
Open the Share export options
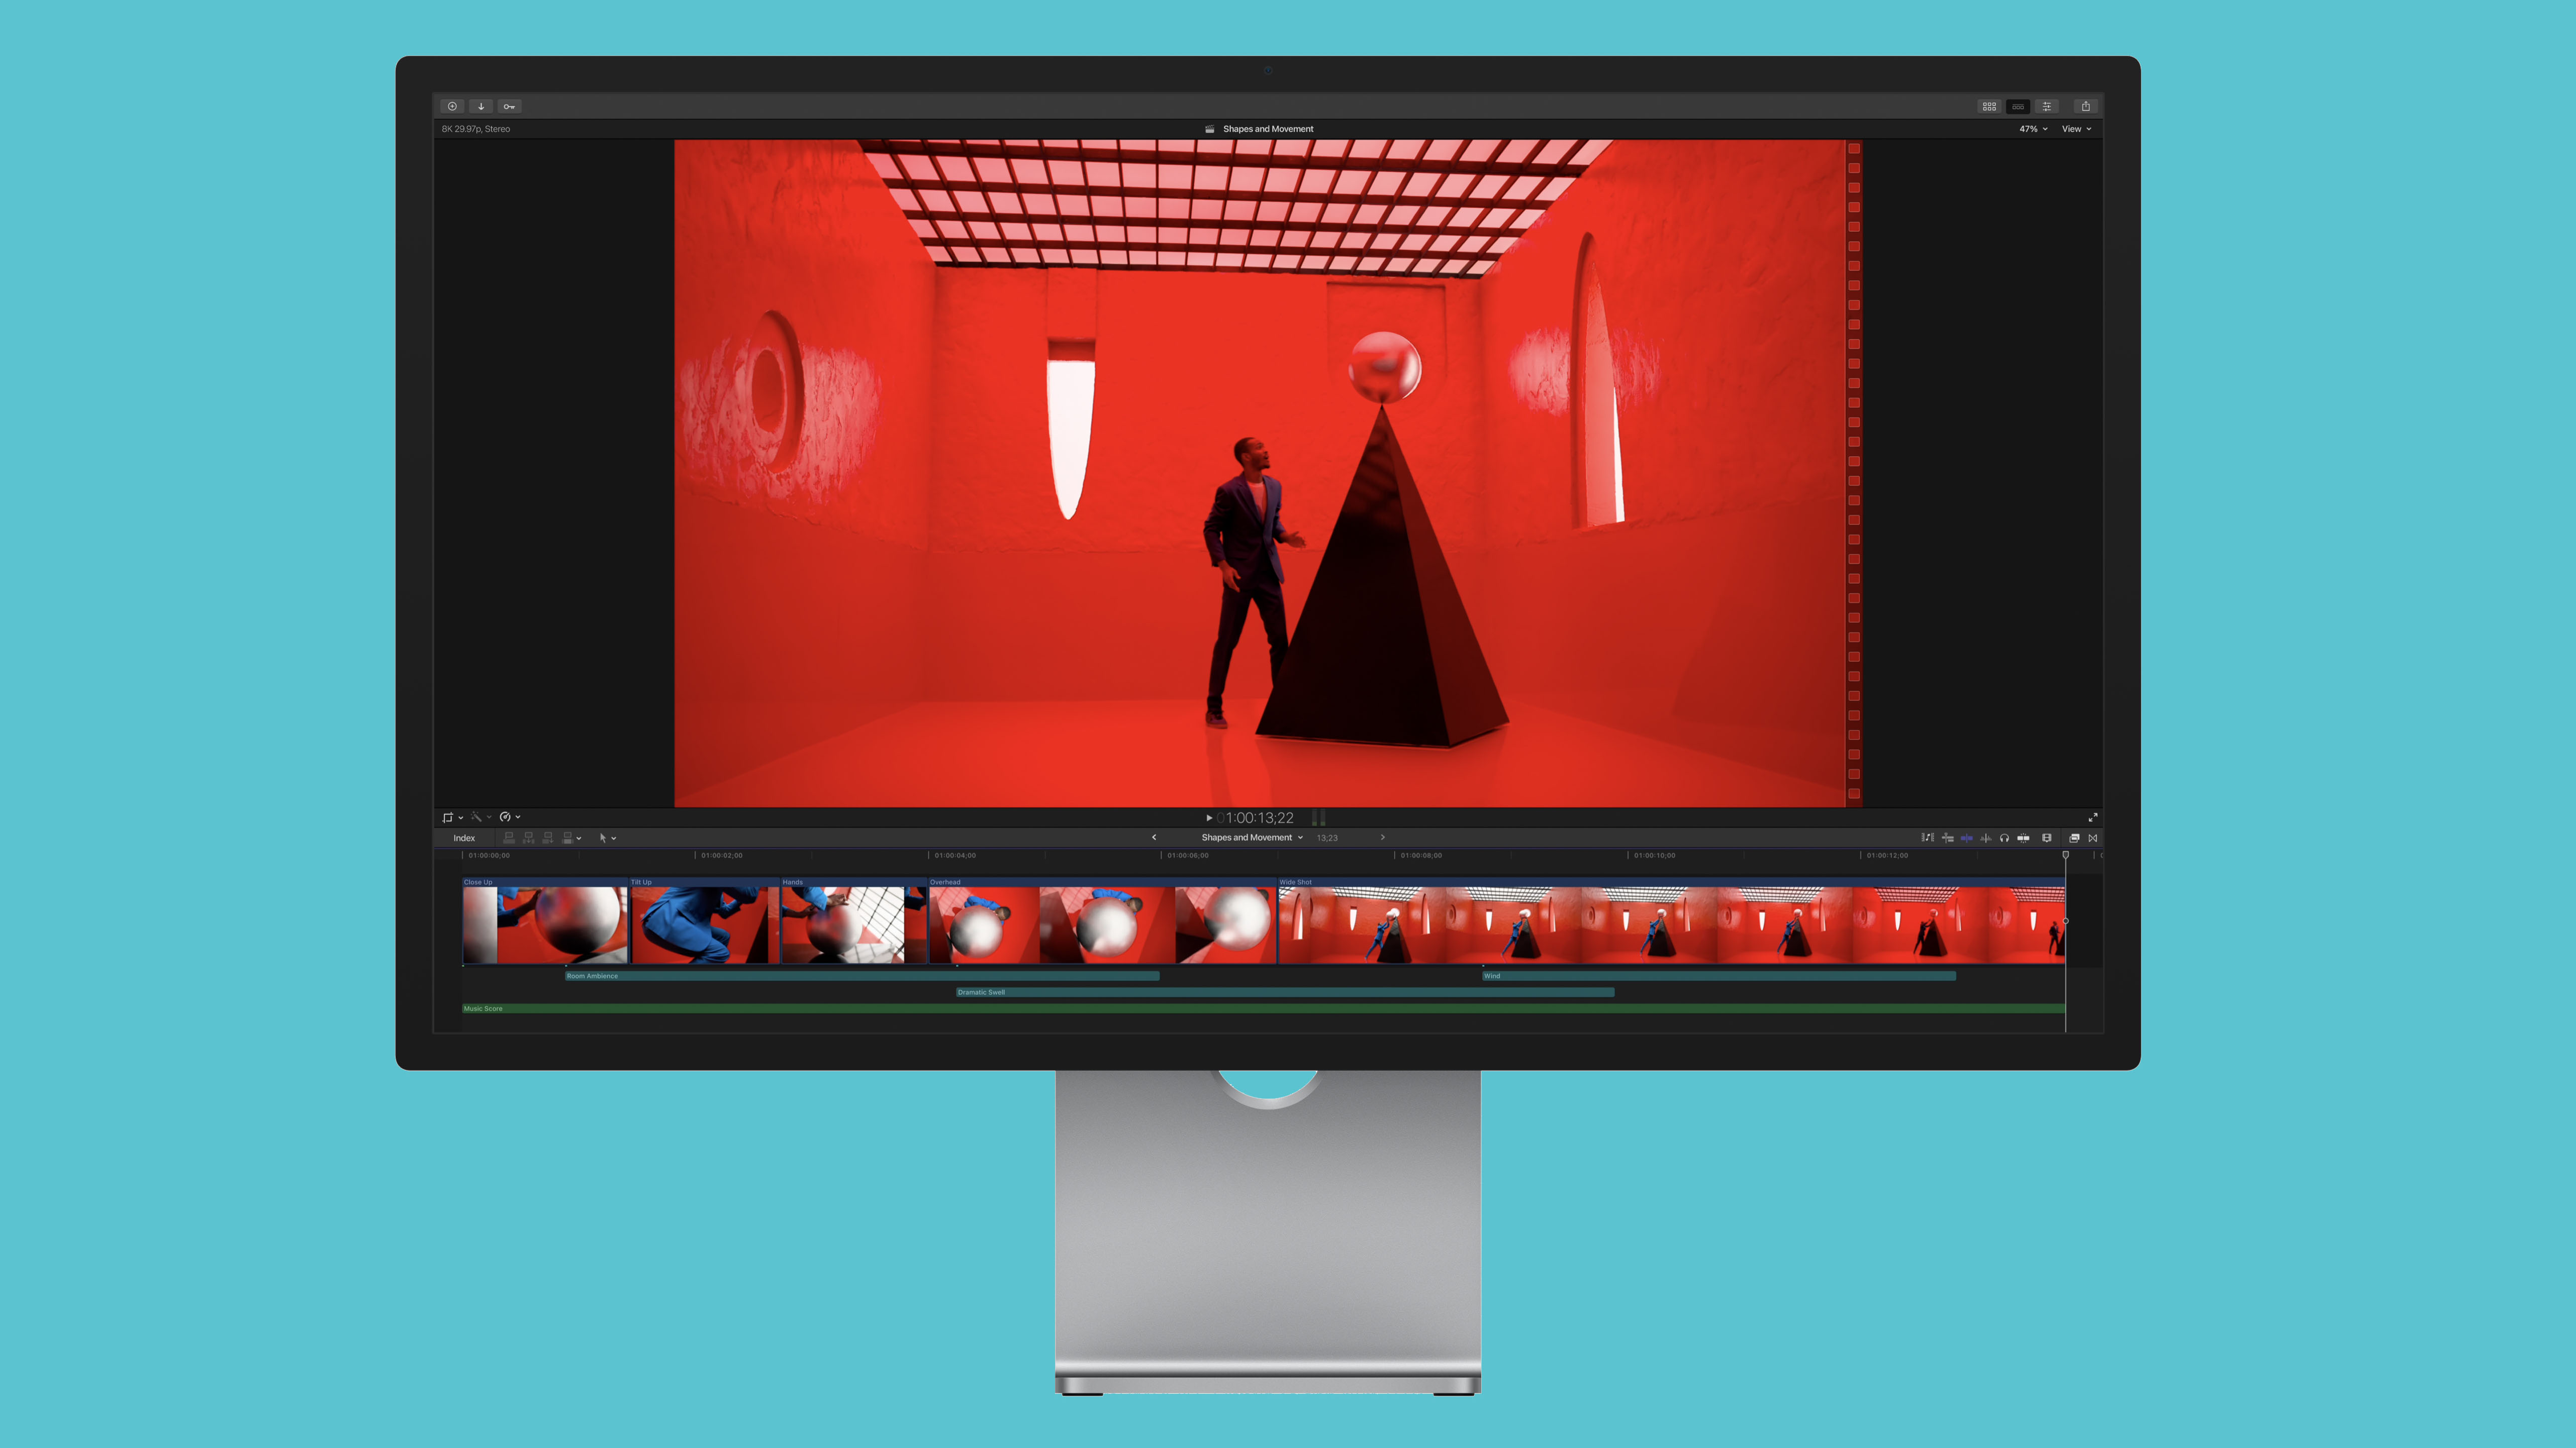(2086, 107)
